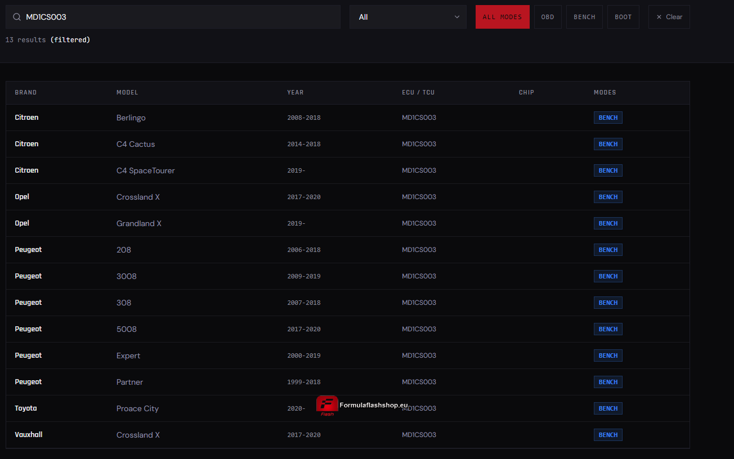Select the C4 Cactus model cell
The width and height of the screenshot is (734, 459).
(136, 144)
